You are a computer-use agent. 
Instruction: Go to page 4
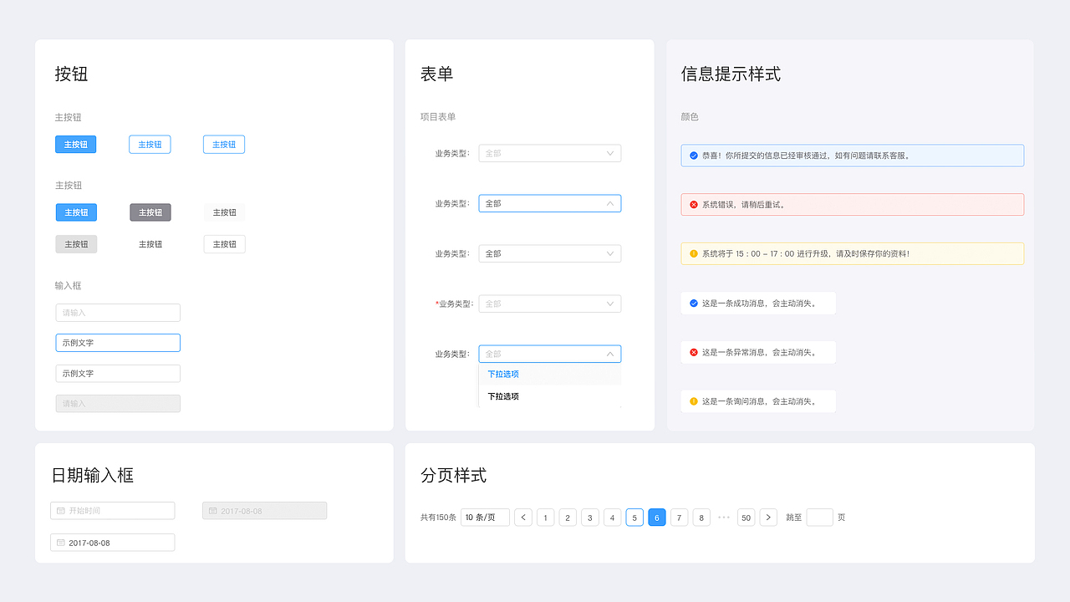[x=613, y=518]
